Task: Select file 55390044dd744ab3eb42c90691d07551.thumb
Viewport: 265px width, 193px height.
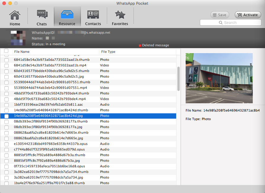Action: pyautogui.click(x=52, y=82)
